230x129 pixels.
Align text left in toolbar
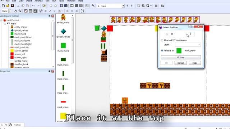pyautogui.click(x=67, y=11)
